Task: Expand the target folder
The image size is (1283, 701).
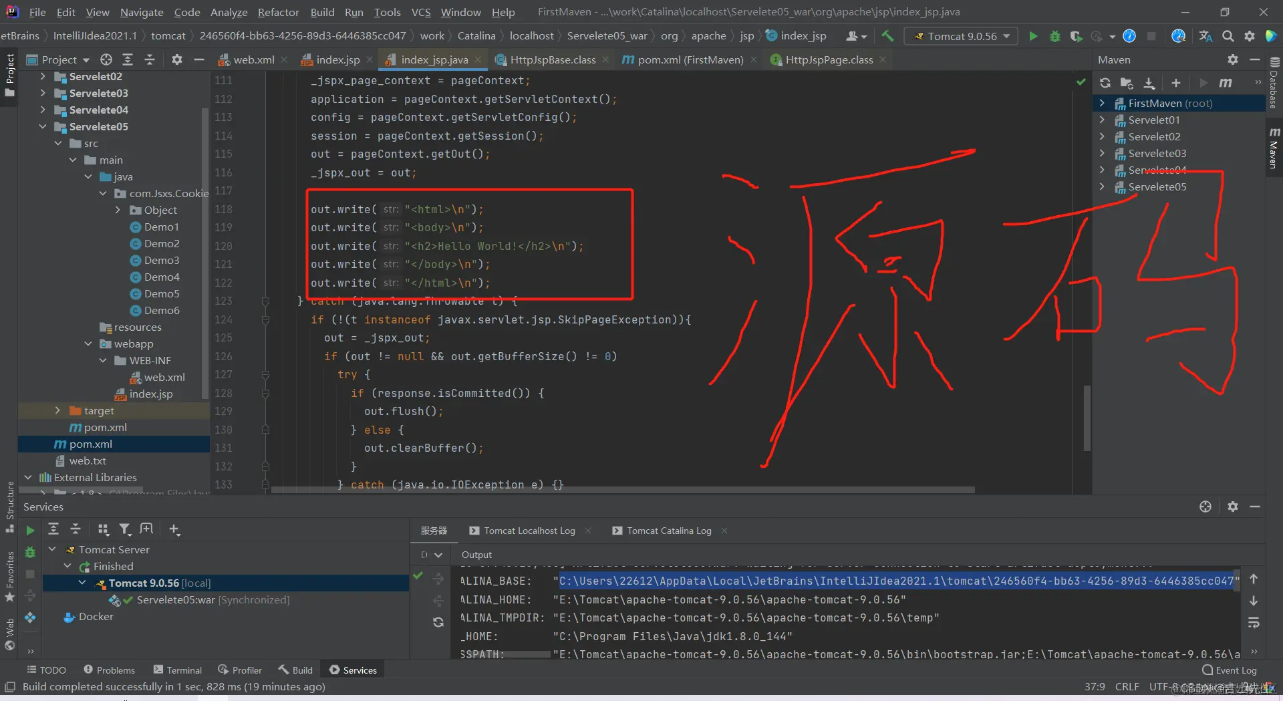Action: [x=57, y=410]
